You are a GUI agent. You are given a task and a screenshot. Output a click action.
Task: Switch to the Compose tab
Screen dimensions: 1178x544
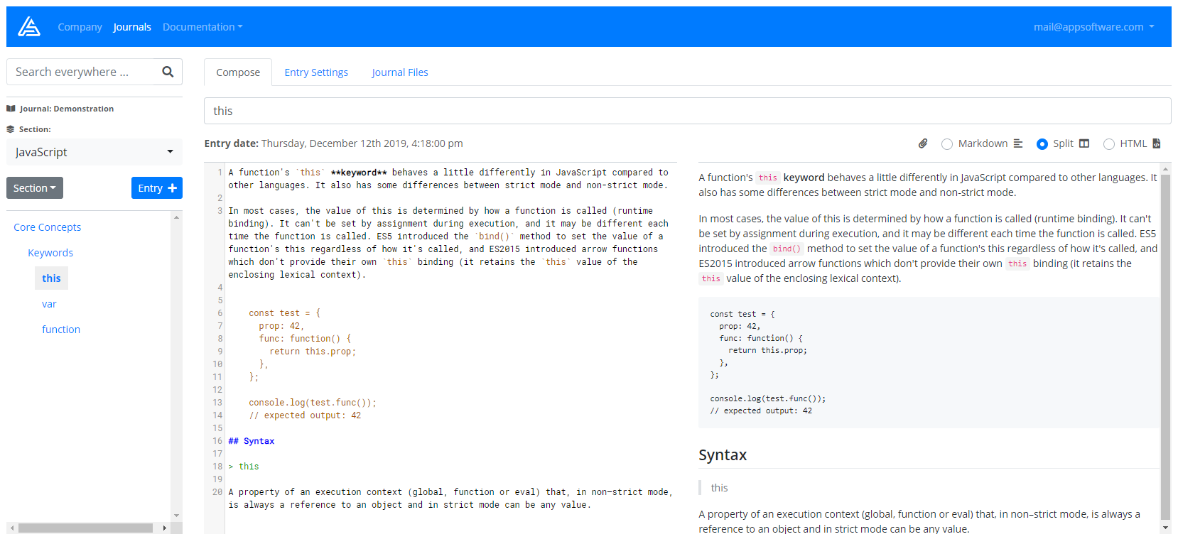pyautogui.click(x=238, y=72)
